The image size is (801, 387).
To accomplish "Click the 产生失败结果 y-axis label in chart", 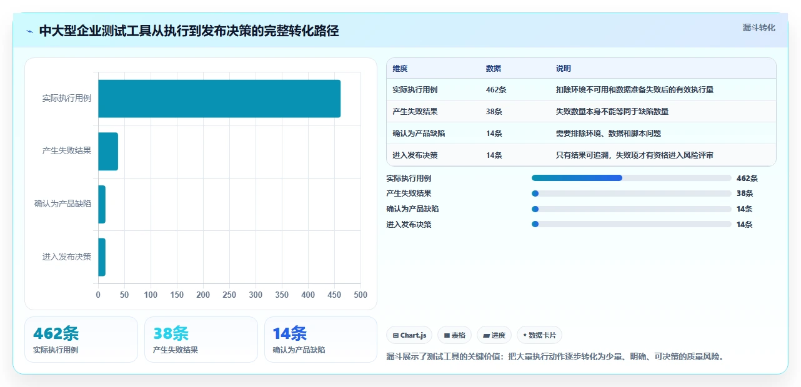I will (67, 151).
